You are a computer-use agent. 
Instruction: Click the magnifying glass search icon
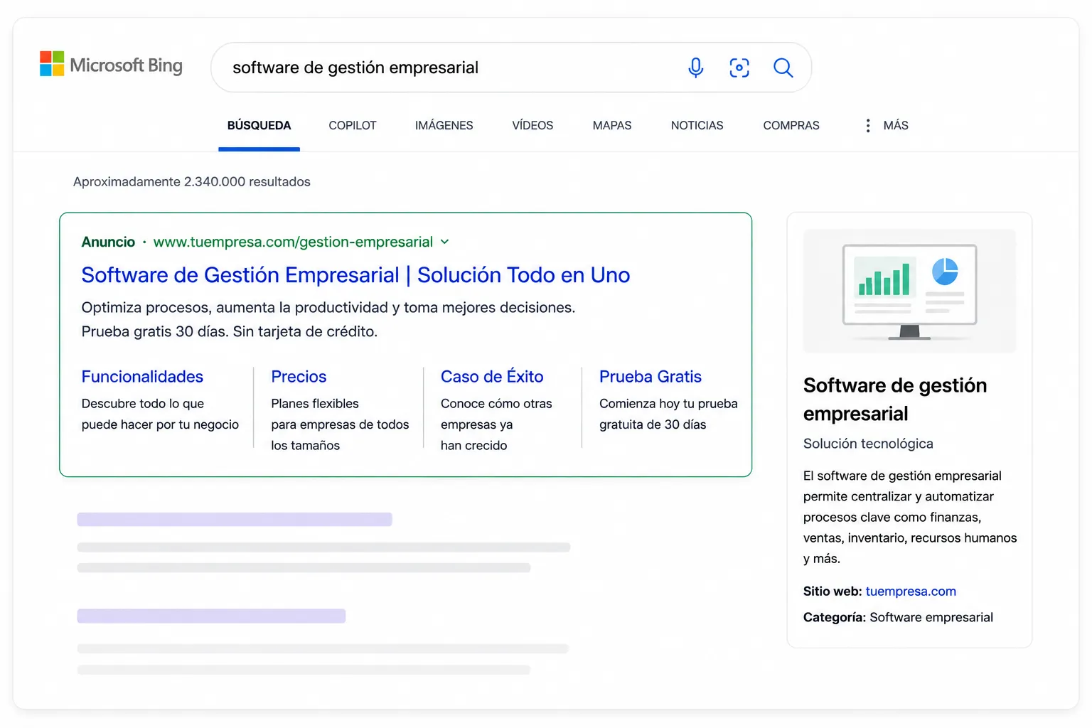pos(783,68)
